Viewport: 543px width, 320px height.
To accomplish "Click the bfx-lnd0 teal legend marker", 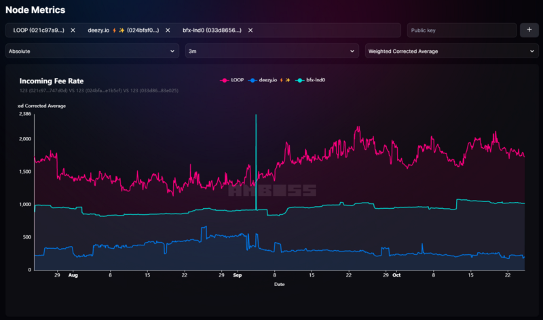I will (x=301, y=80).
